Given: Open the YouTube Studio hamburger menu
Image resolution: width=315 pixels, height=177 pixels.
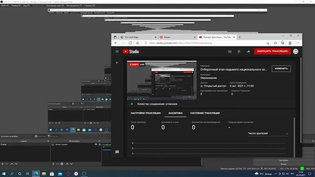Looking at the screenshot, I should click(x=117, y=52).
